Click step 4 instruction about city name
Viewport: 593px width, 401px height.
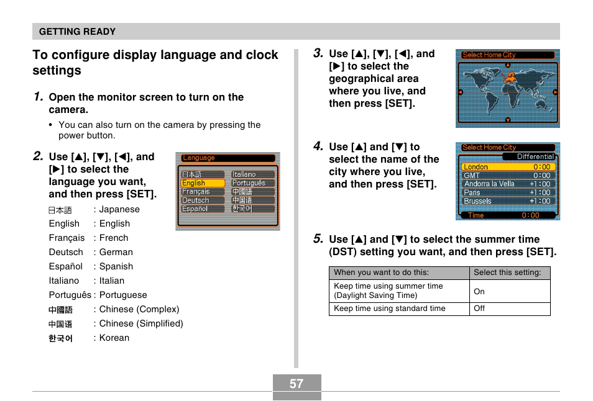[x=384, y=165]
